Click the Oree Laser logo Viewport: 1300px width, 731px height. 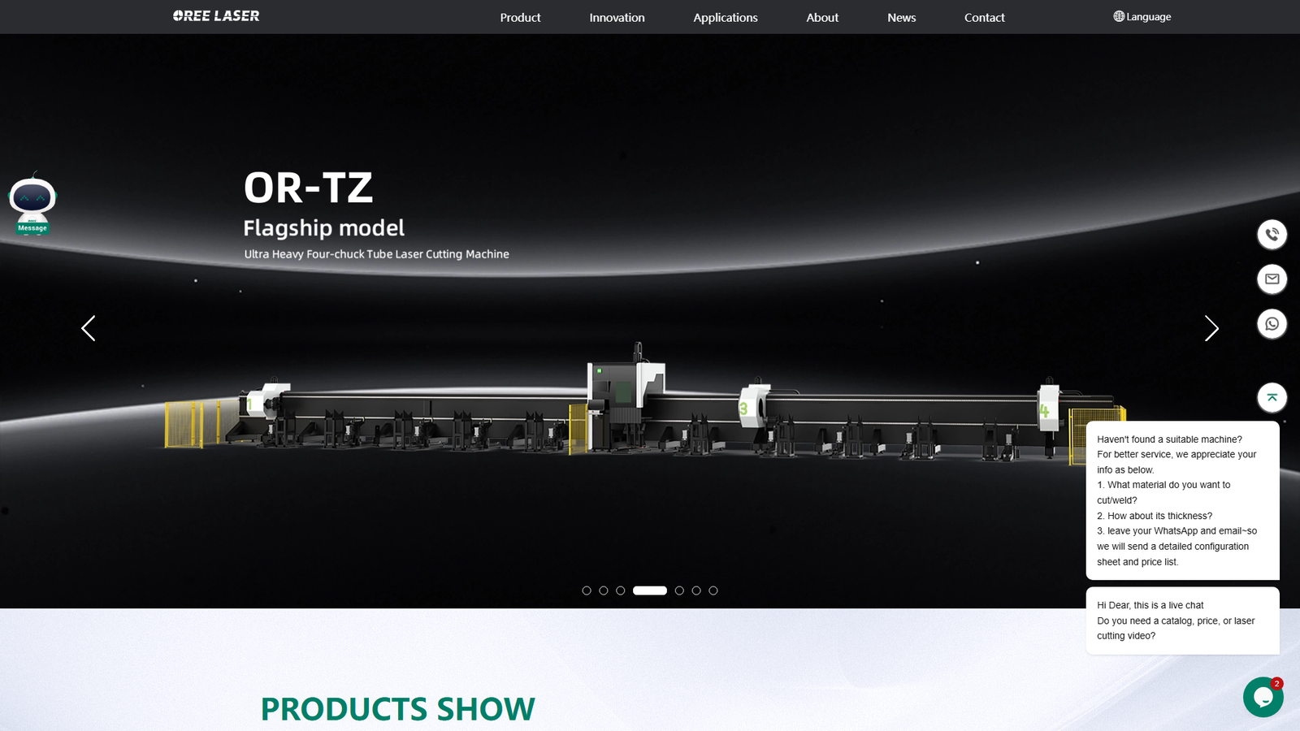tap(216, 16)
